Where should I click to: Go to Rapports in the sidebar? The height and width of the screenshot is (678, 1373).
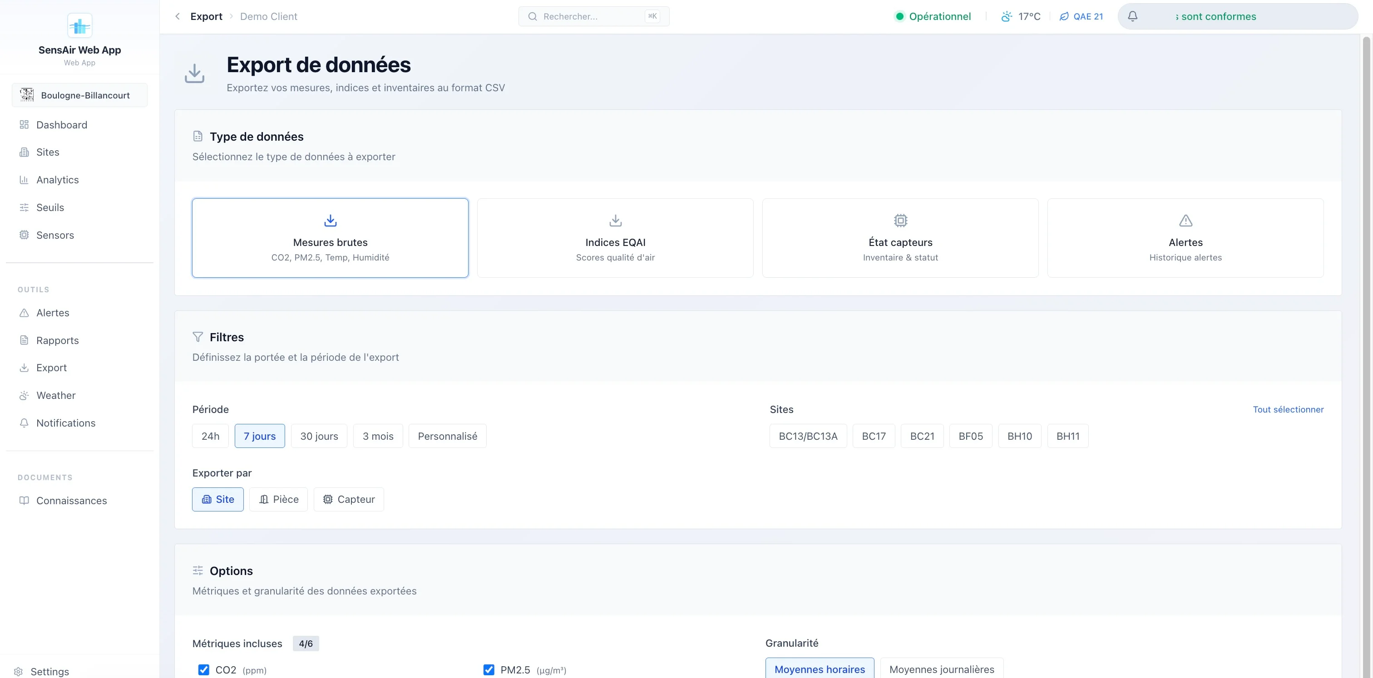79,340
